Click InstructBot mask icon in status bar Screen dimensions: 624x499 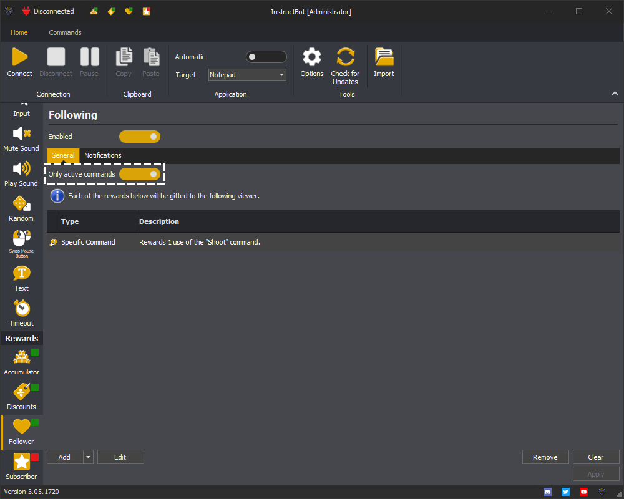602,492
